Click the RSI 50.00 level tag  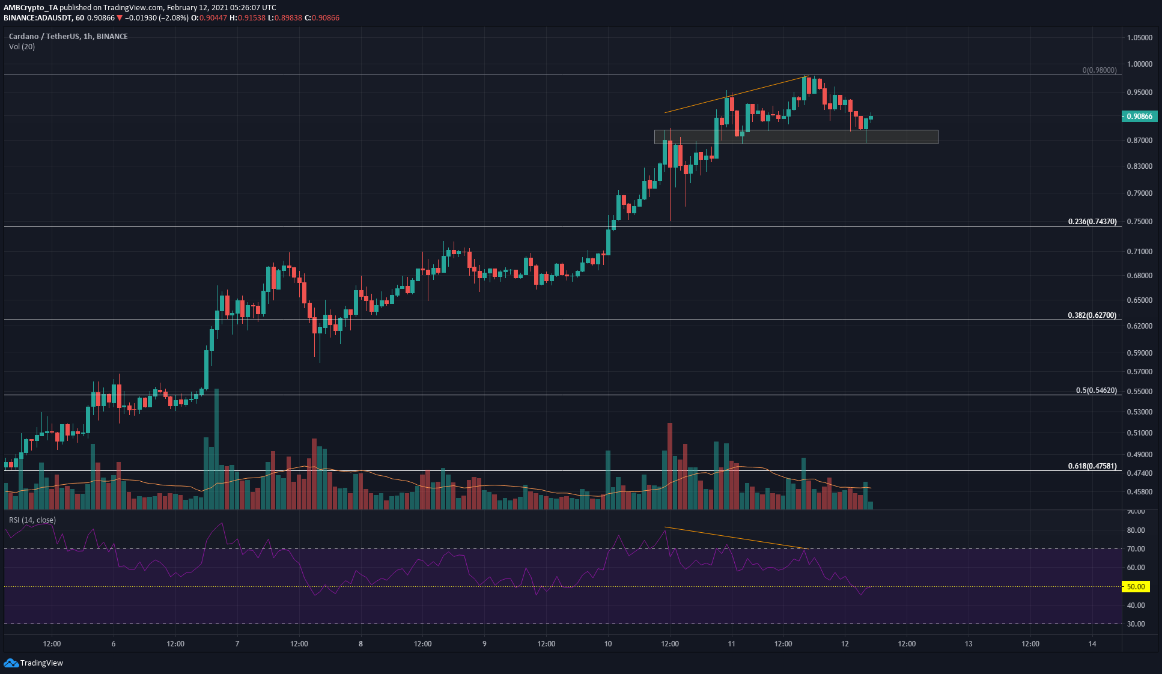coord(1136,586)
